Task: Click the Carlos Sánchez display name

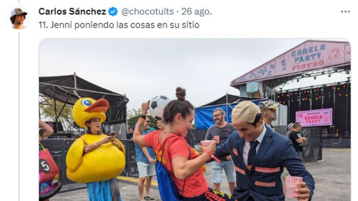Action: coord(72,11)
